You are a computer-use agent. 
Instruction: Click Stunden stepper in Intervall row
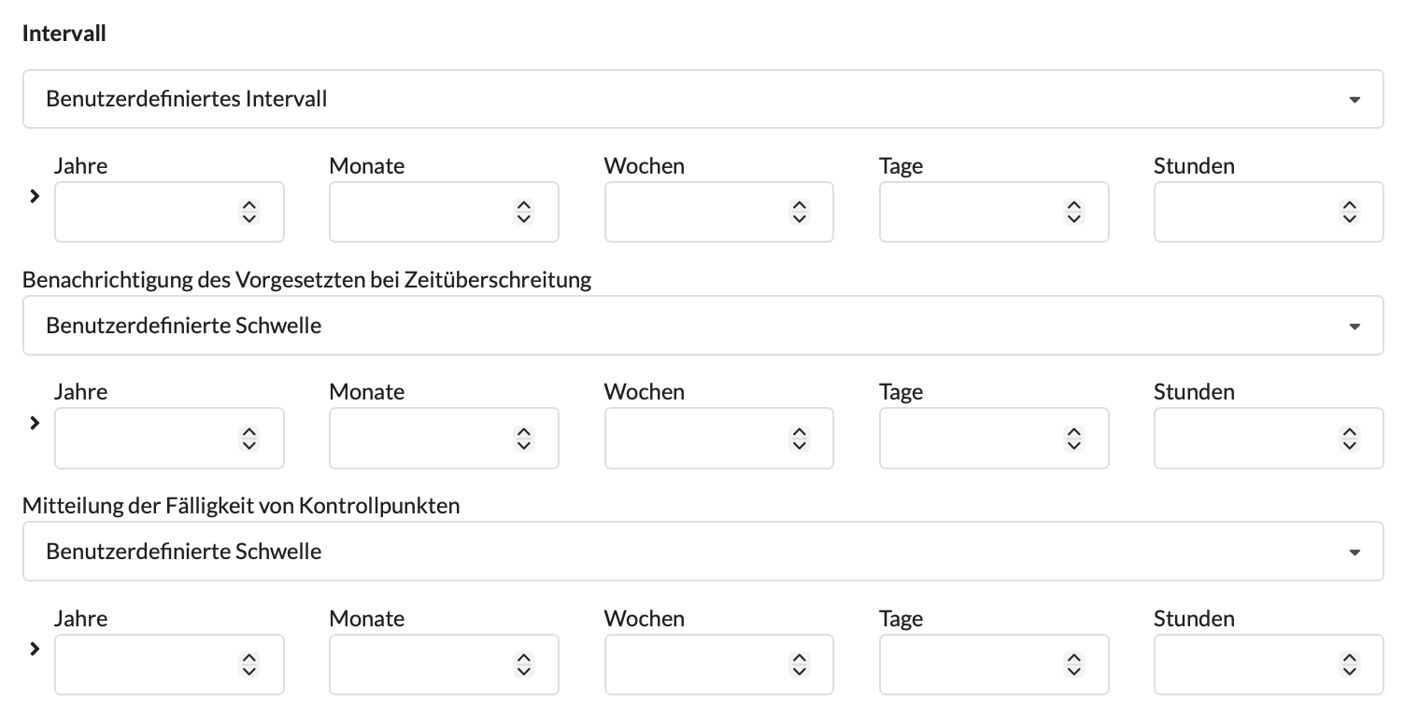click(1349, 212)
